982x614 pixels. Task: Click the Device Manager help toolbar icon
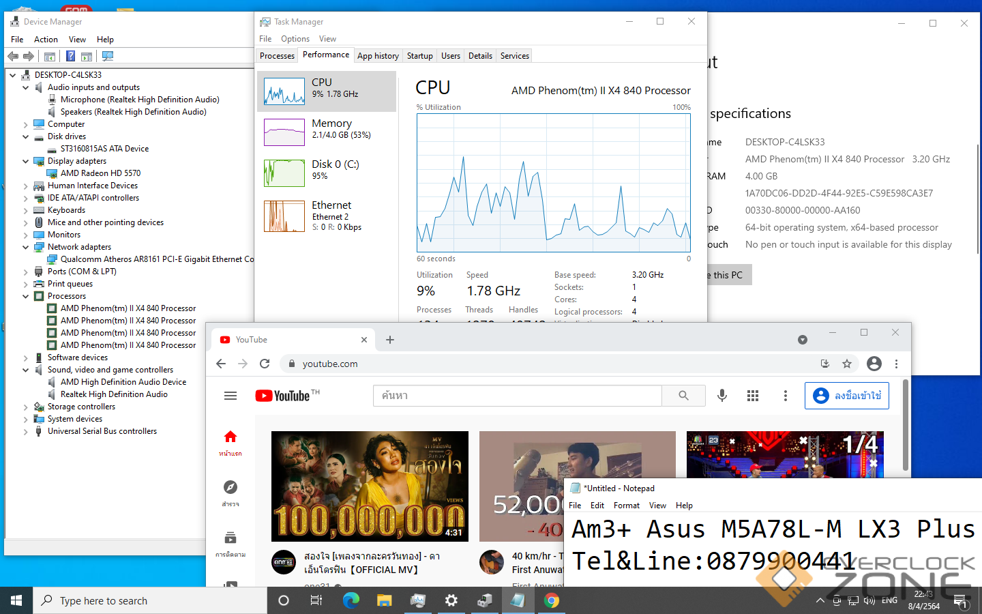pos(70,56)
